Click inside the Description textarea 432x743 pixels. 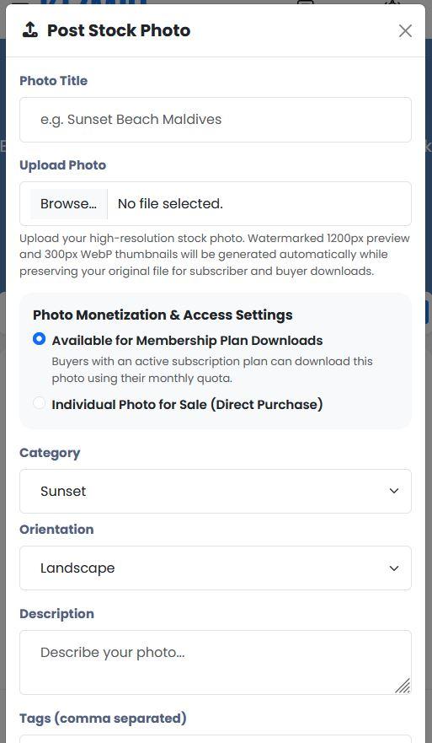click(216, 662)
